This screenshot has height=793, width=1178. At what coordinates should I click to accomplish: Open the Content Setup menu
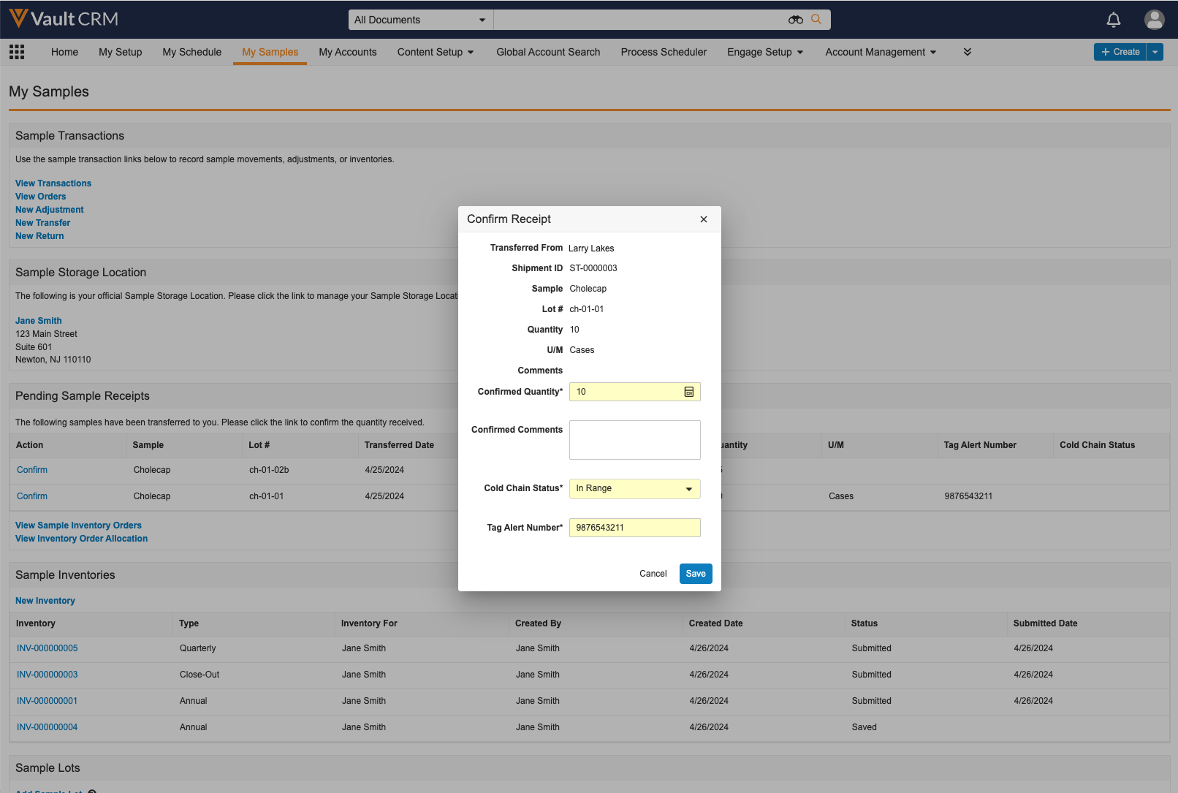pyautogui.click(x=436, y=52)
